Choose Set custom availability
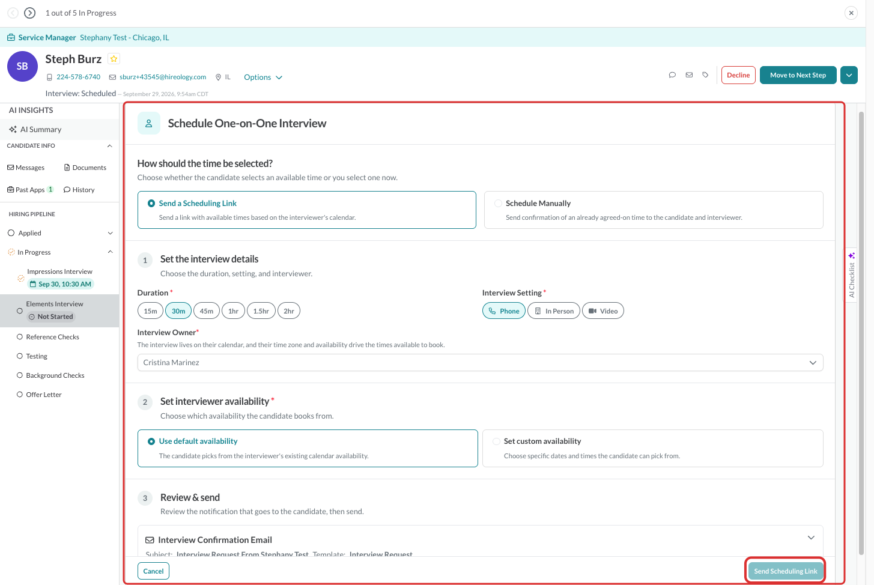 (x=653, y=448)
